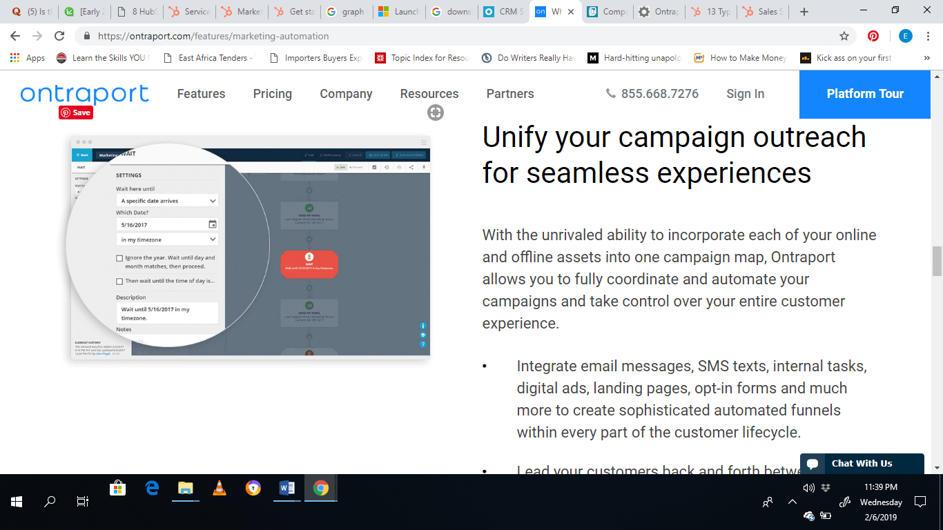Open the How to Make Money bookmark
The image size is (943, 530).
pyautogui.click(x=741, y=58)
